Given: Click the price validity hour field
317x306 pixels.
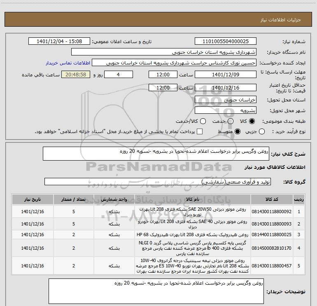Looking at the screenshot, I should pos(163,87).
